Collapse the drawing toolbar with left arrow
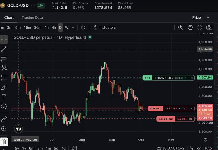The height and width of the screenshot is (150, 218). click(x=10, y=135)
